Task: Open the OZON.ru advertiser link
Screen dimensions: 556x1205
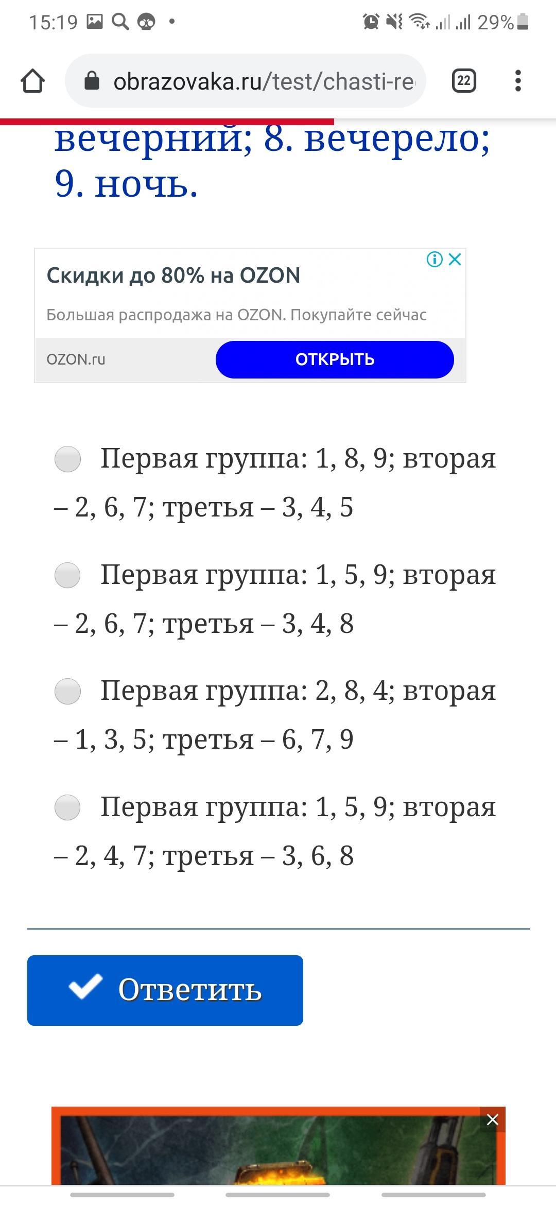Action: 76,359
